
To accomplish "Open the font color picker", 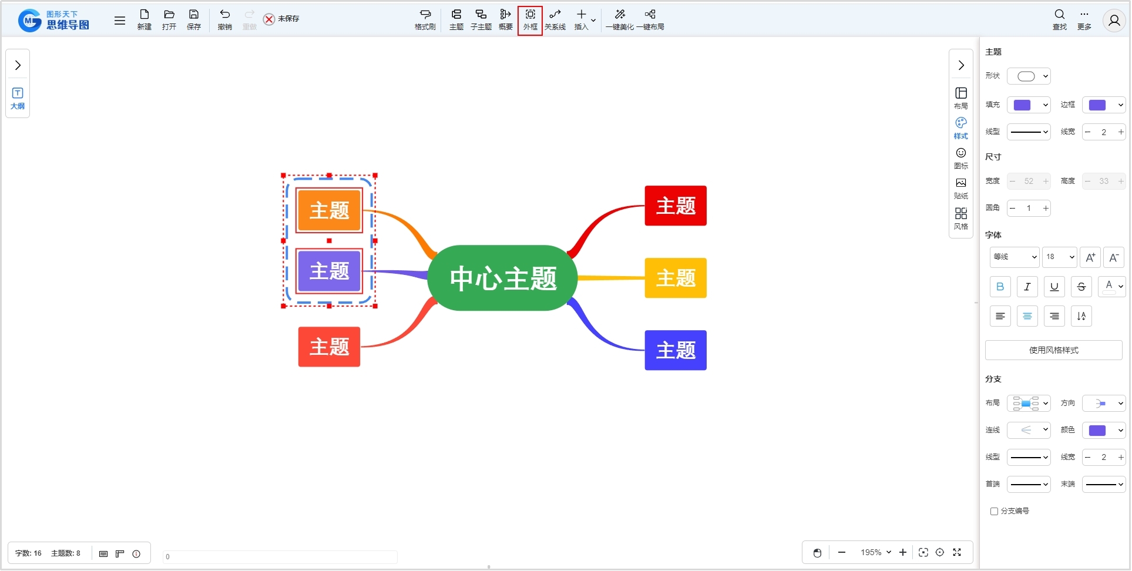I will tap(1111, 287).
